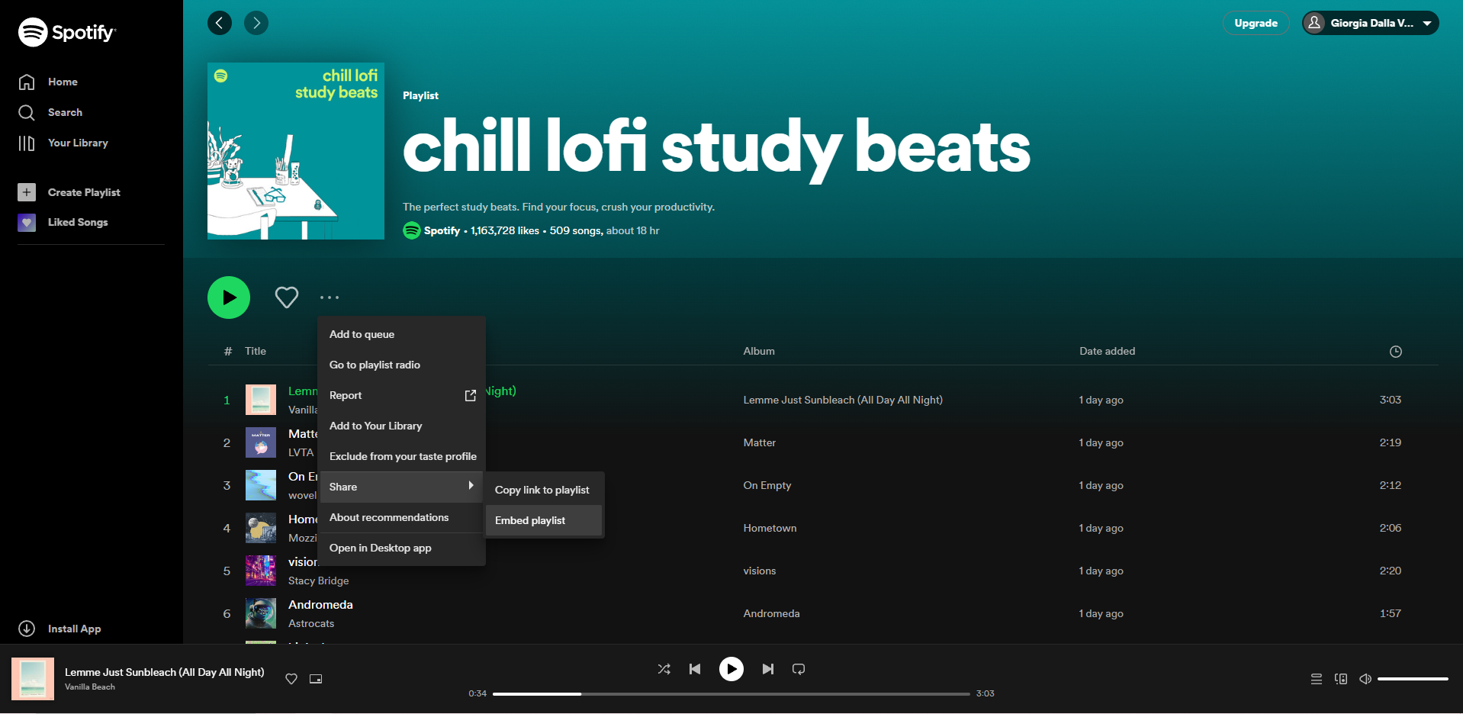Viewport: 1463px width, 714px height.
Task: Click the Andromeda album thumbnail
Action: [x=260, y=613]
